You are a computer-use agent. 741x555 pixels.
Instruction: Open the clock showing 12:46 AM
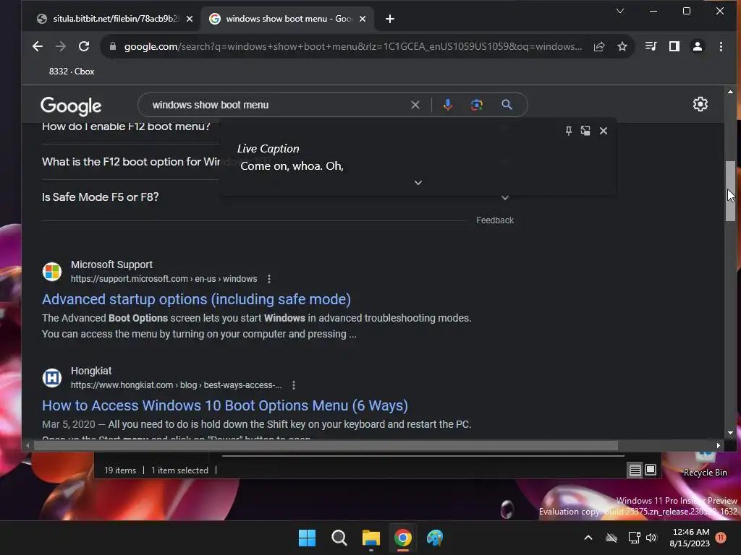690,538
